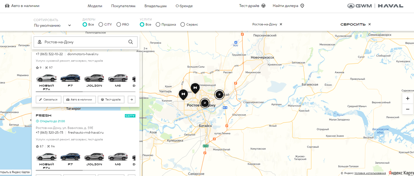Zoom out the map with the minus button
This screenshot has width=414, height=176.
tap(408, 109)
